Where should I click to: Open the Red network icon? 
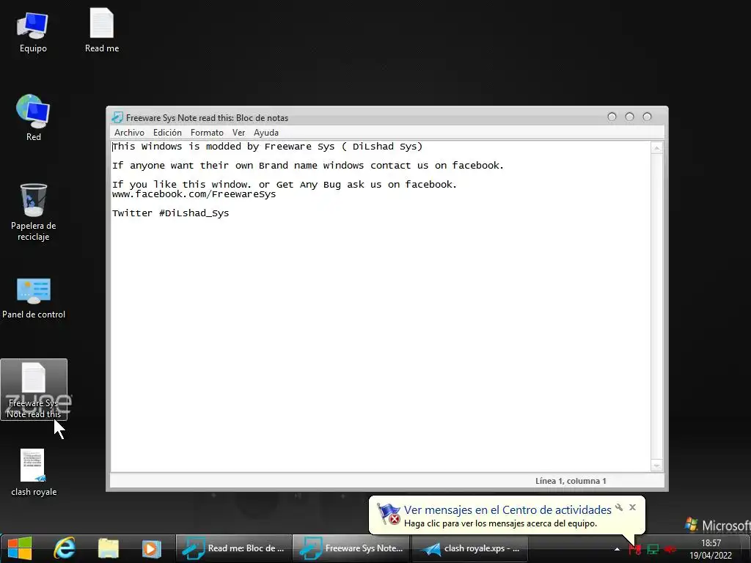(33, 118)
